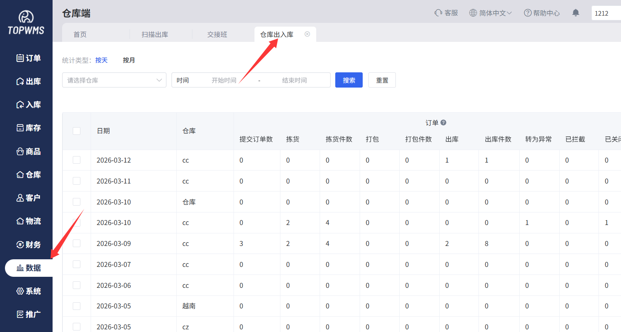Check the row checkbox for 2026-03-09
Screen dimensions: 621x332
(77, 243)
